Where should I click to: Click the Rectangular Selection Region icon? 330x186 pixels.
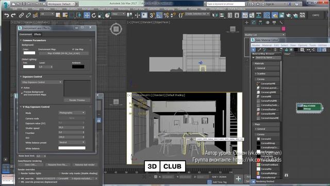[72, 15]
